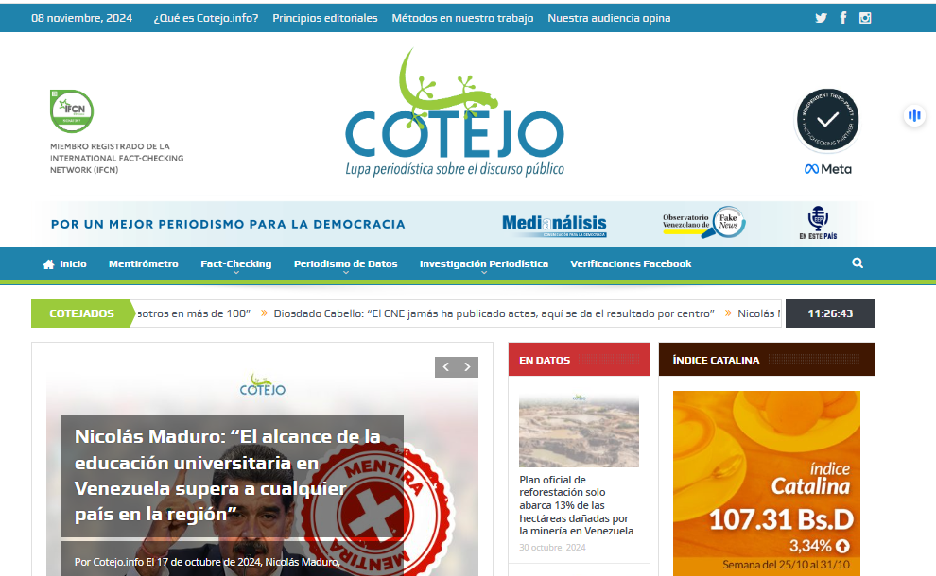Open the Diosdado Cabello CNE actas ticker headline

click(x=494, y=313)
